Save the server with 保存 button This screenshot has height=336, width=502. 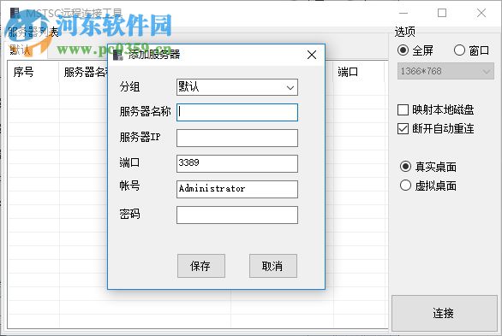(201, 266)
